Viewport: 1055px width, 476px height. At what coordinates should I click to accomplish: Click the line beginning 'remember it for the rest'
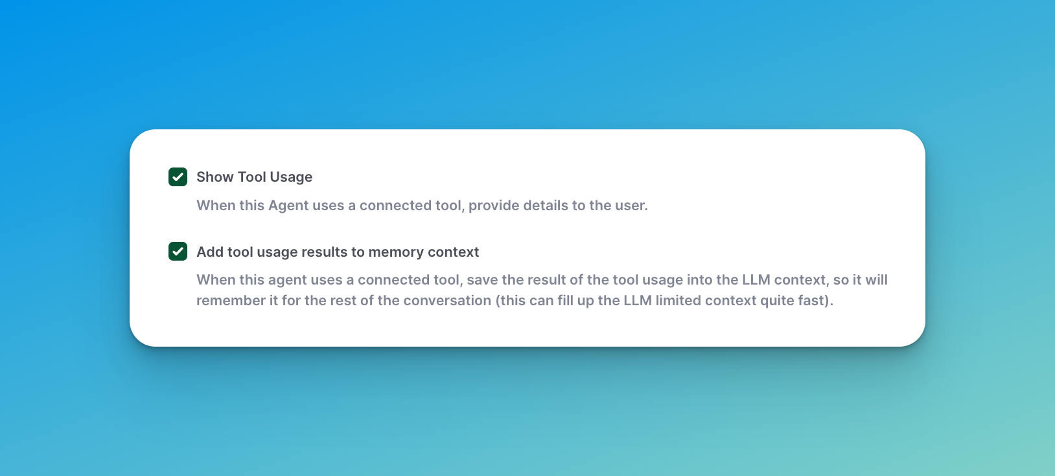click(343, 301)
